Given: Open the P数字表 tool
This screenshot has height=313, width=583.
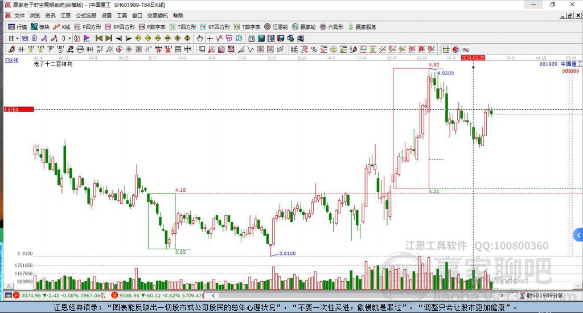Looking at the screenshot, I should (x=152, y=27).
